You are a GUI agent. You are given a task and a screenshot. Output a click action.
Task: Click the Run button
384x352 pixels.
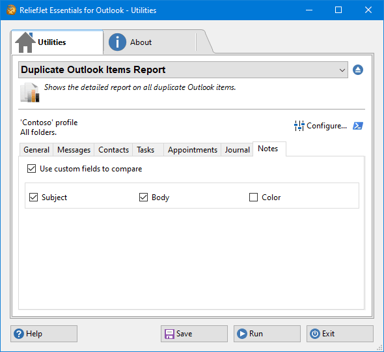[267, 334]
